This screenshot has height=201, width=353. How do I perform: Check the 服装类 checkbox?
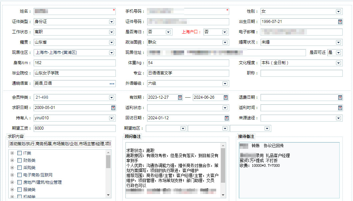(x=20, y=190)
